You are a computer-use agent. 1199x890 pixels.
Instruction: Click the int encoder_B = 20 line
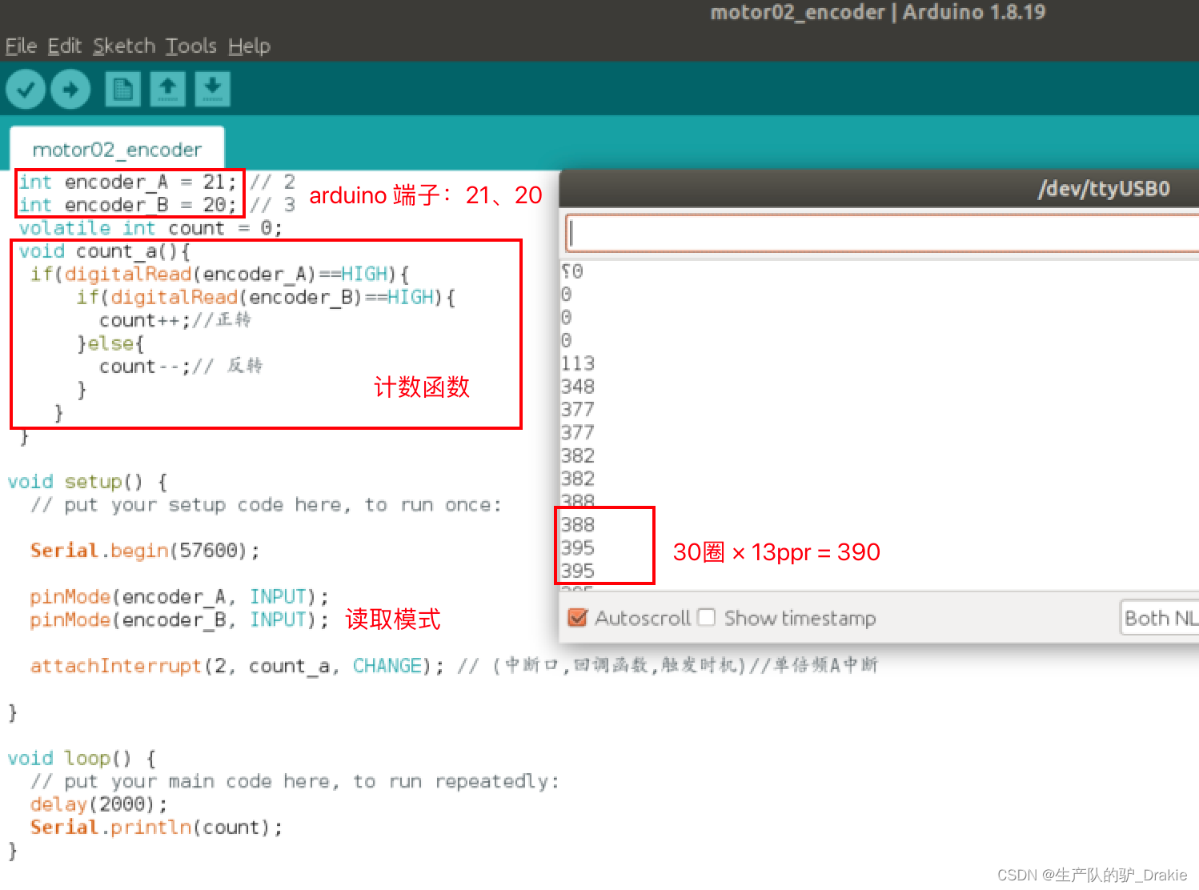(128, 205)
